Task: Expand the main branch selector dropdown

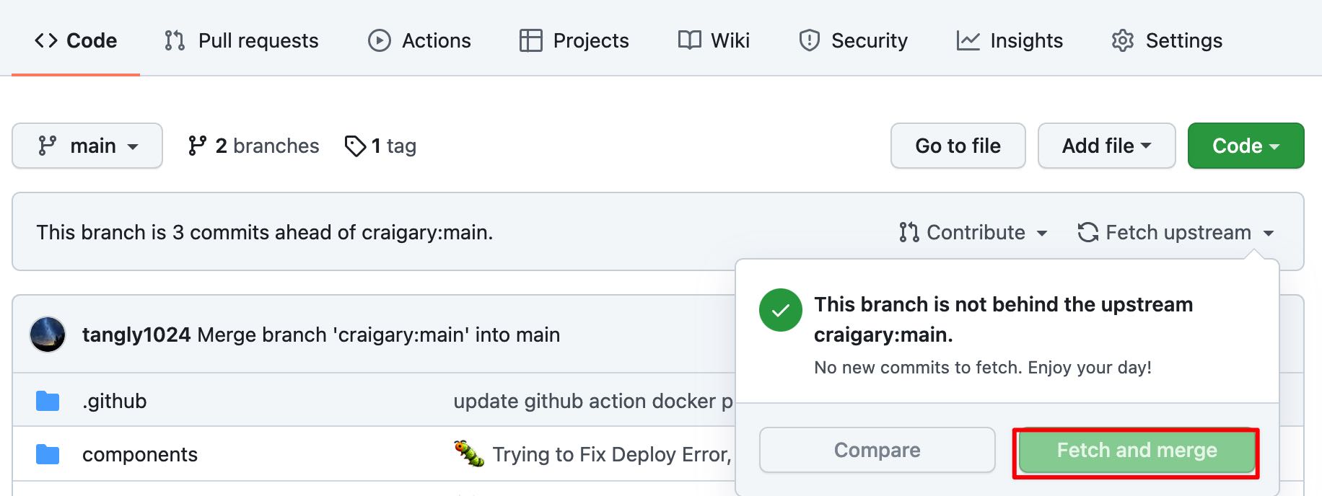Action: click(x=87, y=146)
